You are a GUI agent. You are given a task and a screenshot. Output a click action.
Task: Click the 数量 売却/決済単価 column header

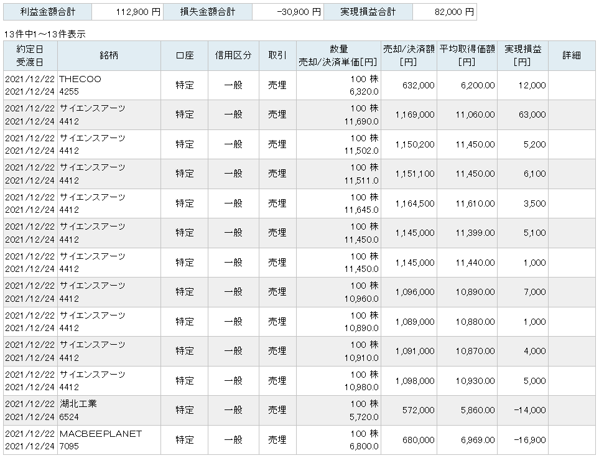pyautogui.click(x=338, y=55)
